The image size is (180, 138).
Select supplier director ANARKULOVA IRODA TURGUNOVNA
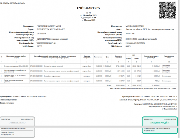pyautogui.click(x=30, y=96)
